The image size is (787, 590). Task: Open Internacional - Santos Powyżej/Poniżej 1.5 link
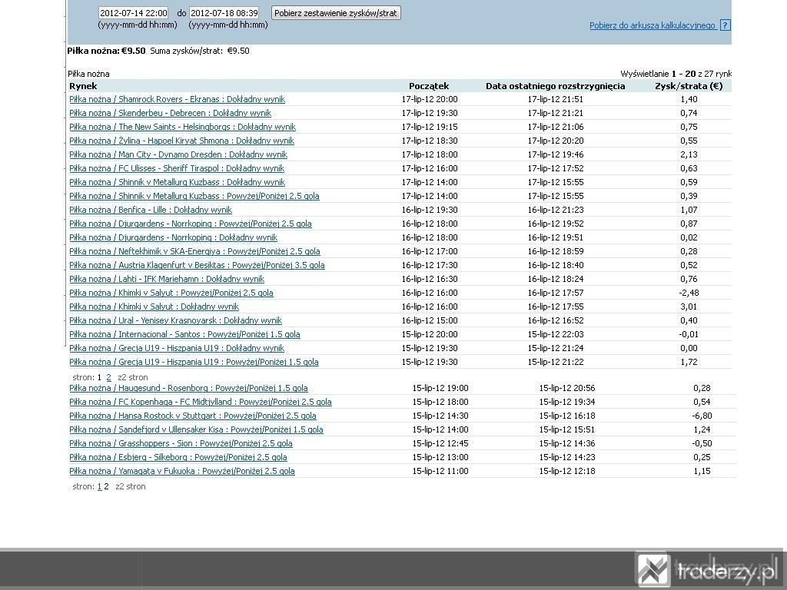pyautogui.click(x=184, y=334)
